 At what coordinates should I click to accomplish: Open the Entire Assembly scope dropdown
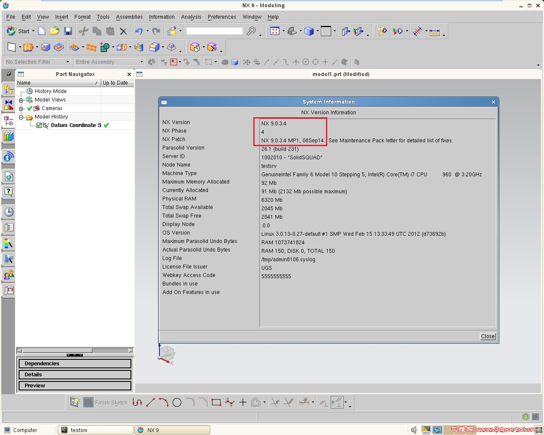pos(142,62)
